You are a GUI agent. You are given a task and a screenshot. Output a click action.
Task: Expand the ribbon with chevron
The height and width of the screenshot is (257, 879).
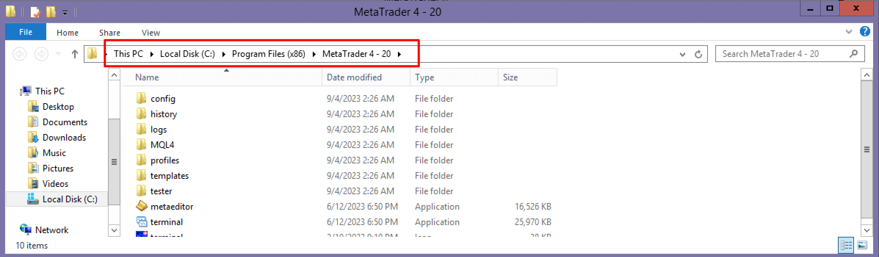pyautogui.click(x=849, y=32)
